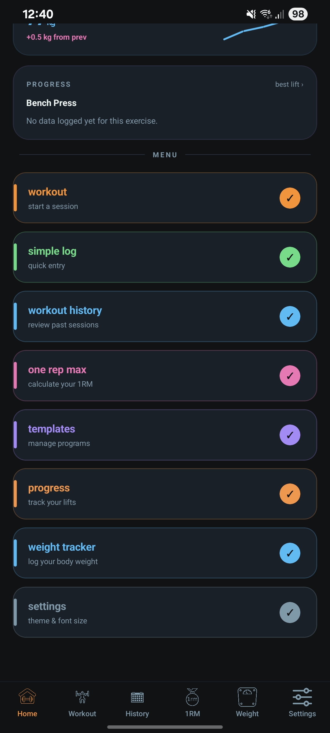This screenshot has width=330, height=733.
Task: Tap the Home dumbbell house icon
Action: (x=27, y=697)
